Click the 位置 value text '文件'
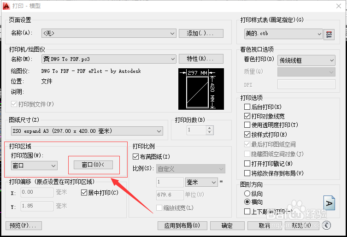This screenshot has height=237, width=347. point(47,81)
